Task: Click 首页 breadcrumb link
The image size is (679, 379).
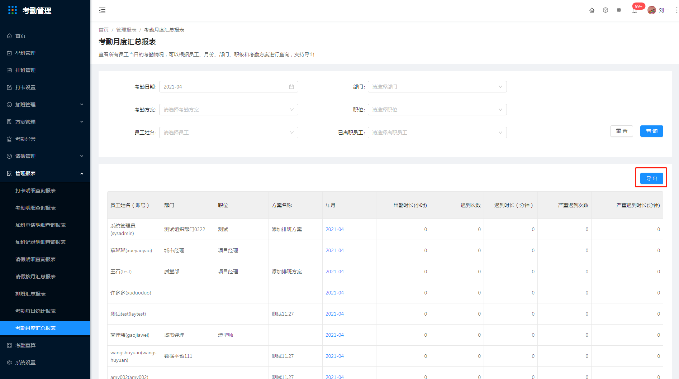Action: pyautogui.click(x=104, y=30)
